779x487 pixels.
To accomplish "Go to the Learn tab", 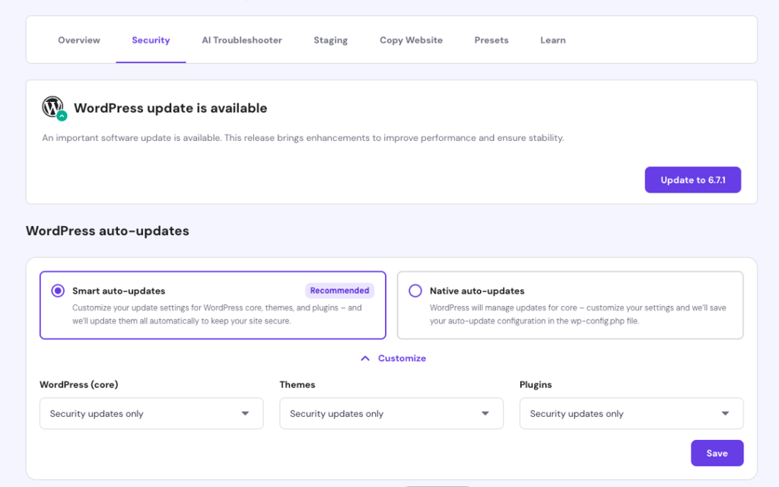I will coord(553,40).
